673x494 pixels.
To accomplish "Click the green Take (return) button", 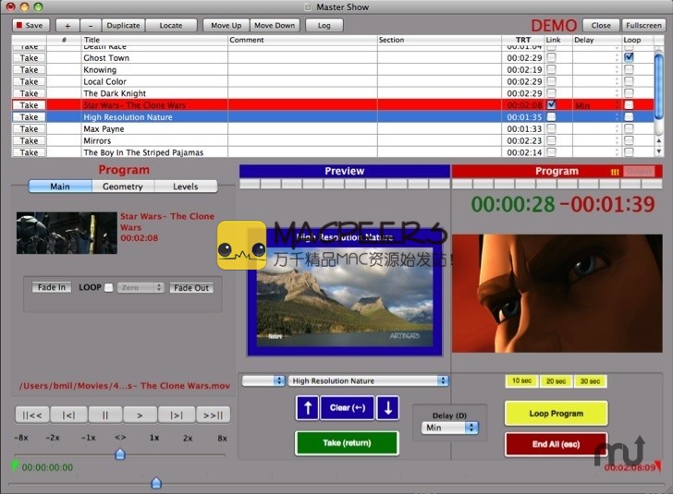I will click(x=347, y=443).
